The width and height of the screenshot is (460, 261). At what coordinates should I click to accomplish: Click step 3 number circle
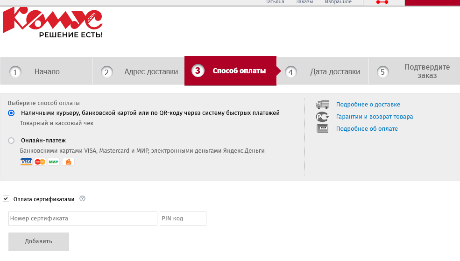198,71
